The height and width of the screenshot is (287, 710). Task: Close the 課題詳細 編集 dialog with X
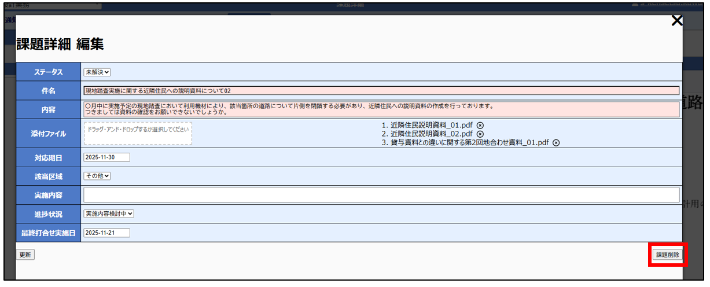[676, 21]
